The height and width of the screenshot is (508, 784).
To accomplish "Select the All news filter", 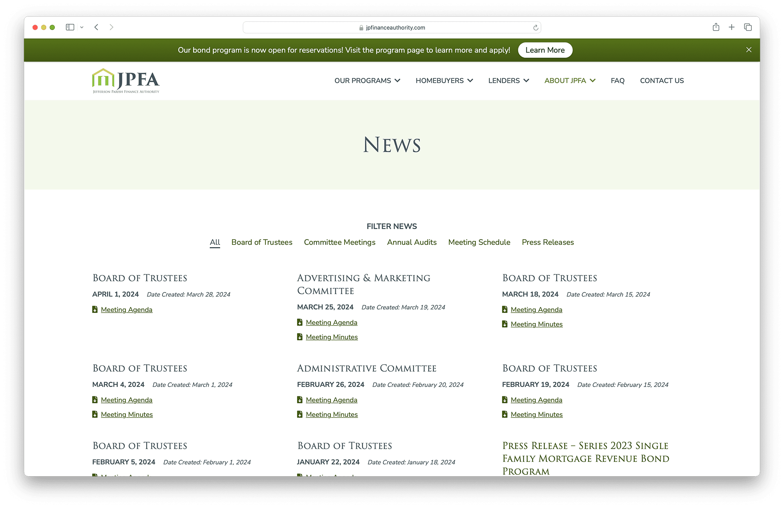I will (x=215, y=242).
